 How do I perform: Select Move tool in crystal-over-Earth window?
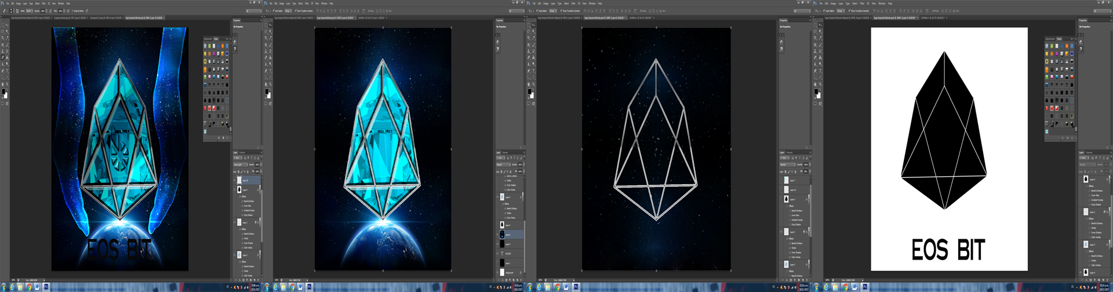271,25
